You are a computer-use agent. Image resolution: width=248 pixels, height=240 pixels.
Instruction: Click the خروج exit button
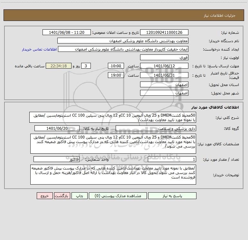coord(44,196)
